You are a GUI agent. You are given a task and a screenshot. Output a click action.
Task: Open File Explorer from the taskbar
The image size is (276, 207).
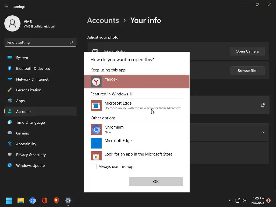[x=21, y=201]
